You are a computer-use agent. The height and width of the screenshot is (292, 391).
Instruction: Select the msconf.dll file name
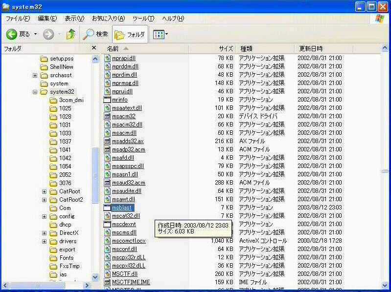(x=124, y=249)
